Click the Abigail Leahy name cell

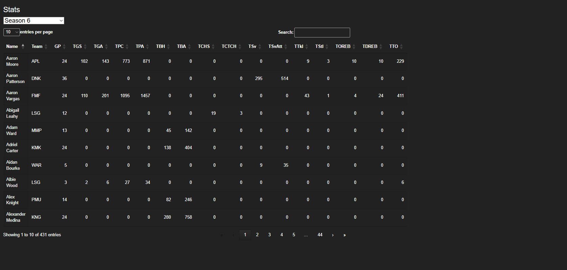[16, 113]
